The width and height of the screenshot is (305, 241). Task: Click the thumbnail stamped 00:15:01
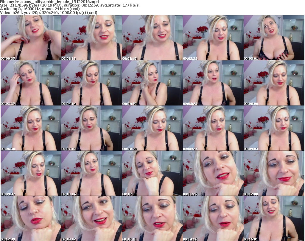(274, 218)
